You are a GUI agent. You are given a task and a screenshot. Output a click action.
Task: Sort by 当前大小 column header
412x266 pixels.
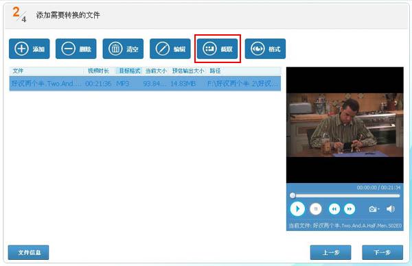(x=156, y=71)
